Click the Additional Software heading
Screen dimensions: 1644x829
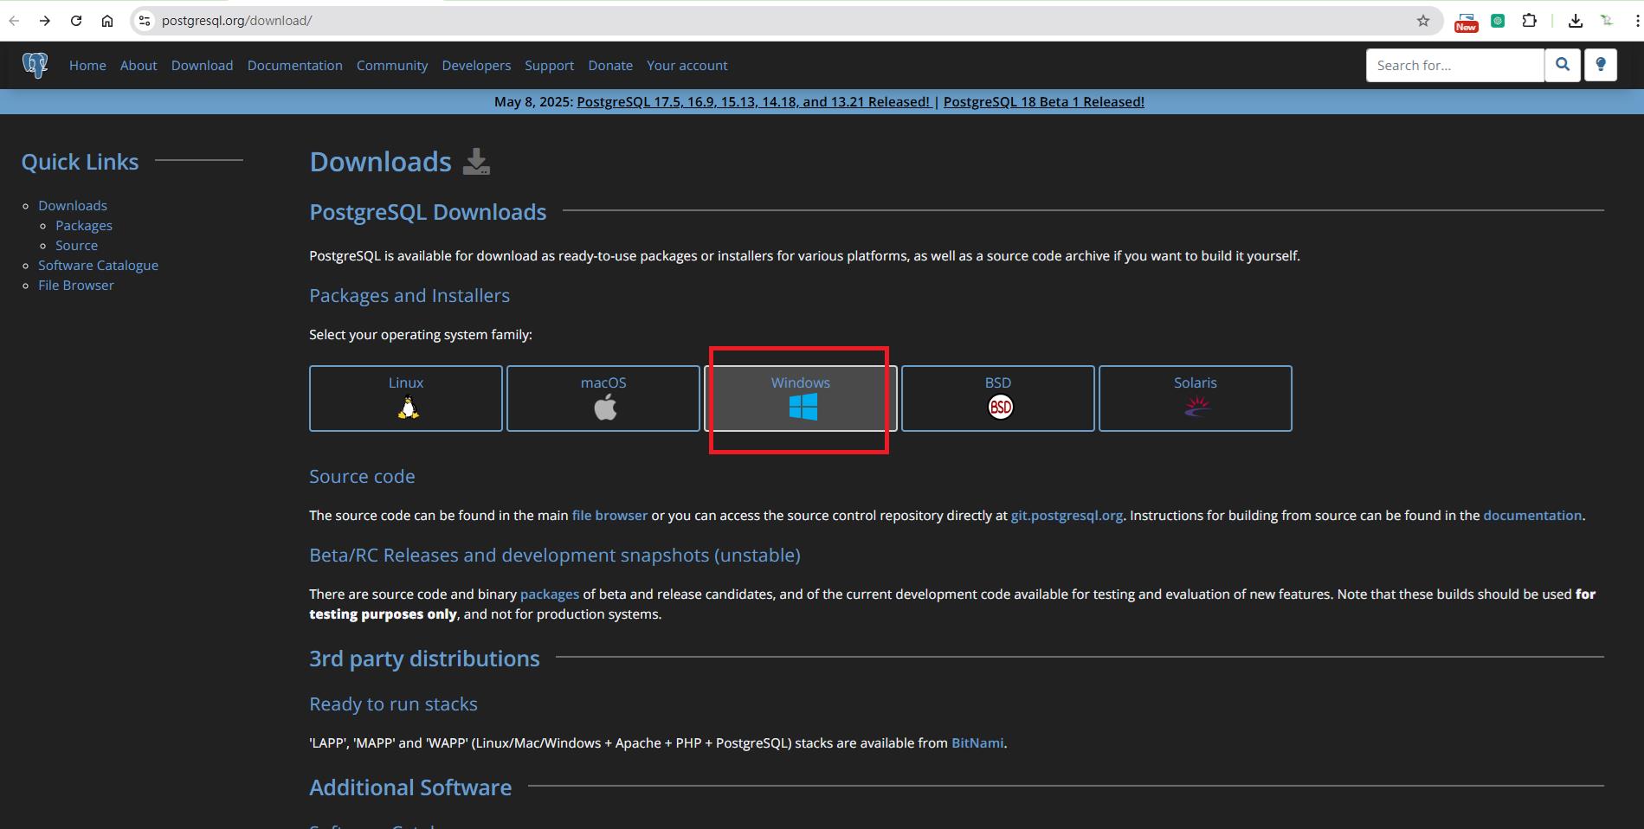point(410,787)
